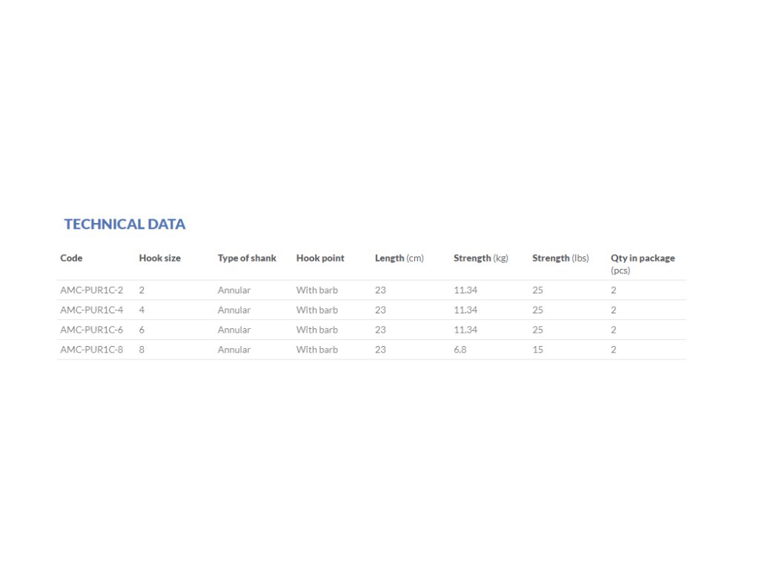Select the AMC-PUR1C-8 code cell

click(x=91, y=349)
